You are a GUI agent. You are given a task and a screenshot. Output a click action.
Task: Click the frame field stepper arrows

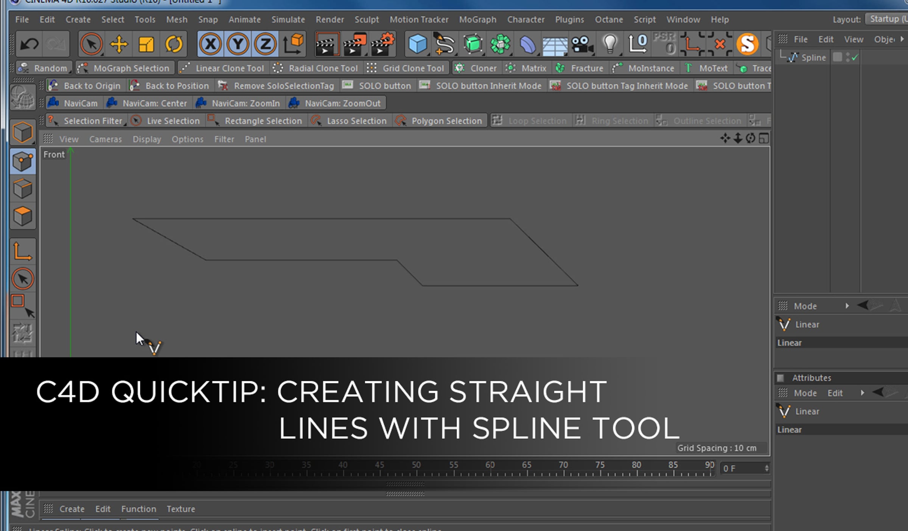click(x=767, y=468)
